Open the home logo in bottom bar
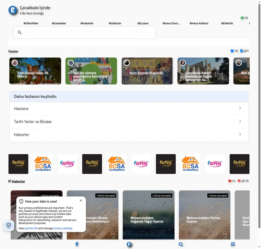 (129, 244)
